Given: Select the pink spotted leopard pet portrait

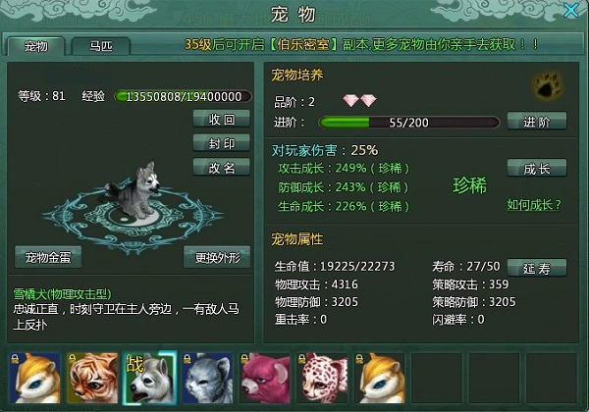Looking at the screenshot, I should (322, 378).
